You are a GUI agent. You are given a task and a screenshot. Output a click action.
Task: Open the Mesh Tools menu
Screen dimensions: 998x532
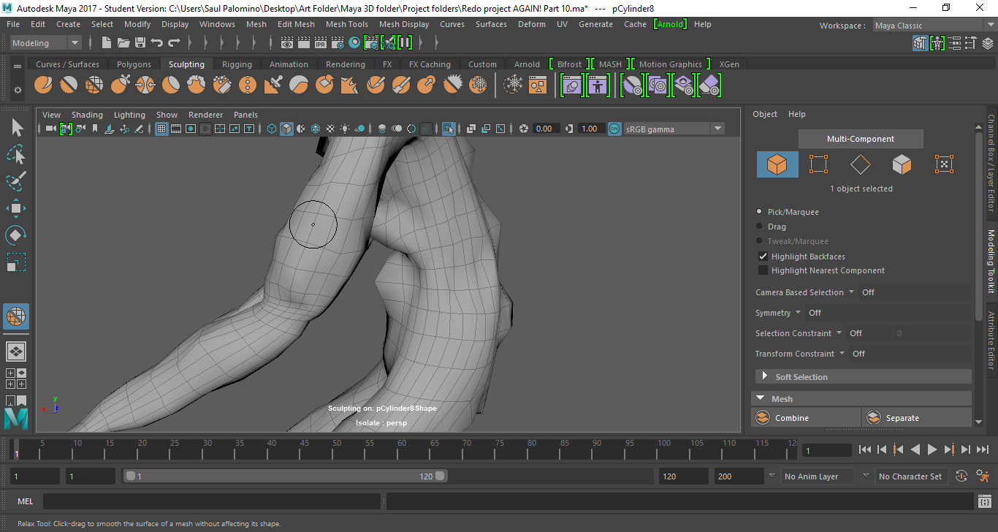tap(346, 24)
